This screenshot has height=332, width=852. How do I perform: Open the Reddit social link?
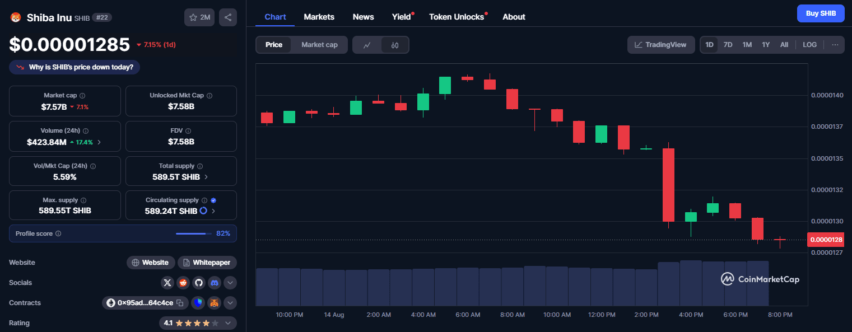point(183,283)
